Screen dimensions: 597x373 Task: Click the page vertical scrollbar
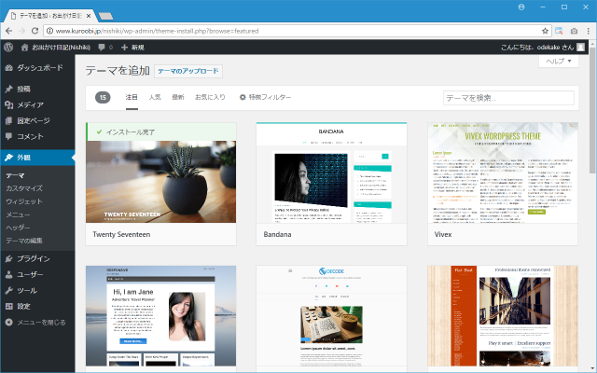[x=592, y=110]
